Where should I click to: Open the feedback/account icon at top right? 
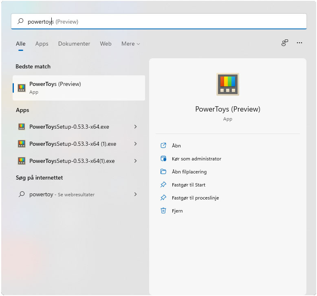click(x=285, y=43)
